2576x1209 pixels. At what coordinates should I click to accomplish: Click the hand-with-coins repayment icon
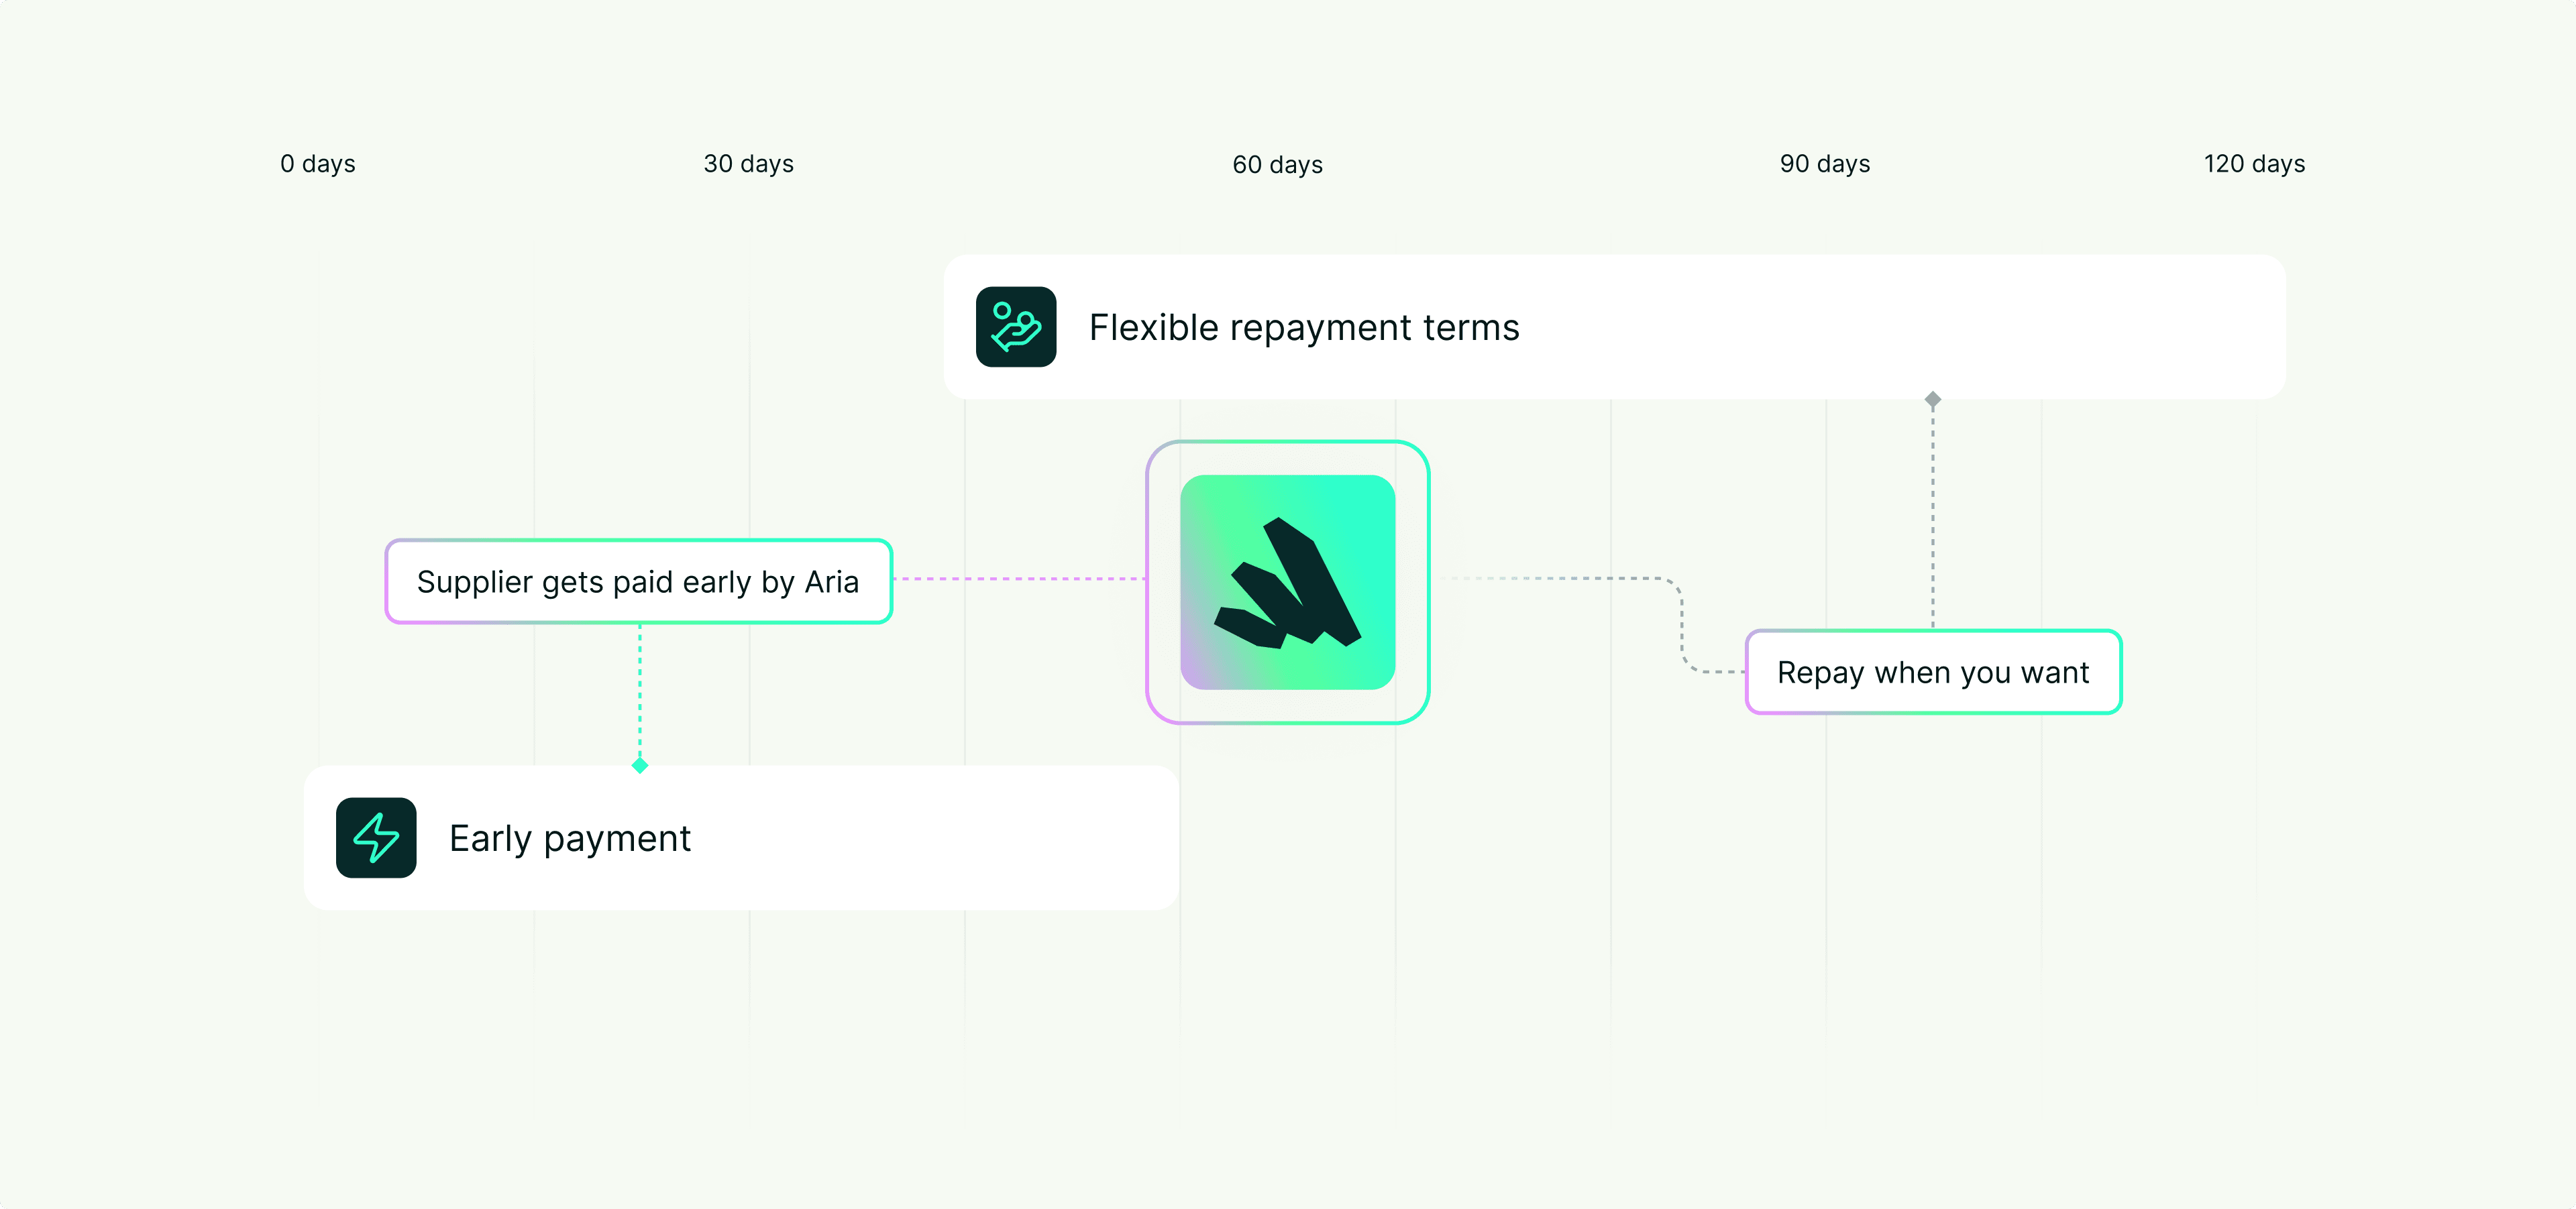click(1016, 327)
